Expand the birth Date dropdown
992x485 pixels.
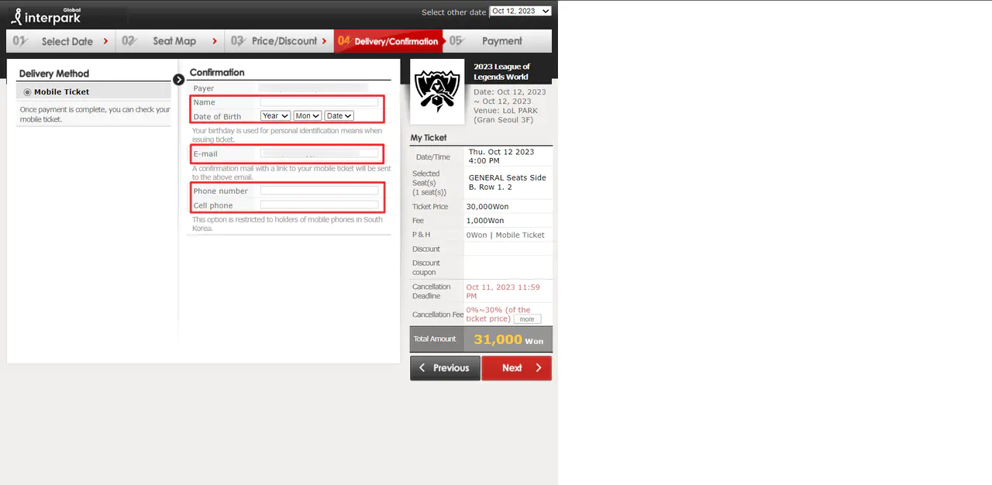pos(339,116)
